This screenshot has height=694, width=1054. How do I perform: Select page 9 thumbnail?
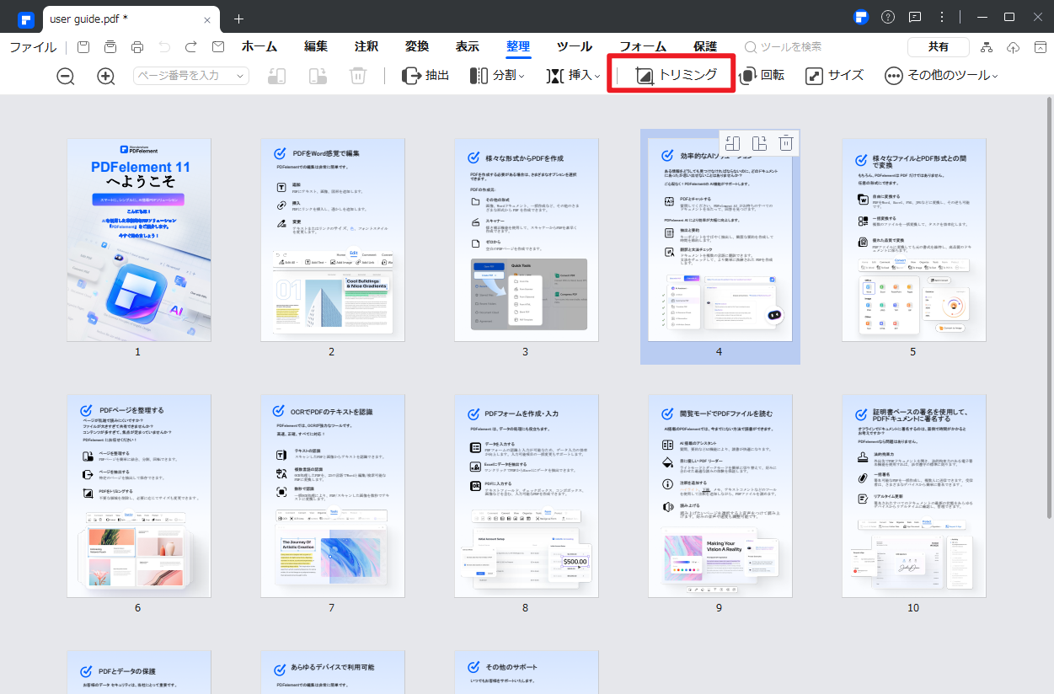[720, 496]
